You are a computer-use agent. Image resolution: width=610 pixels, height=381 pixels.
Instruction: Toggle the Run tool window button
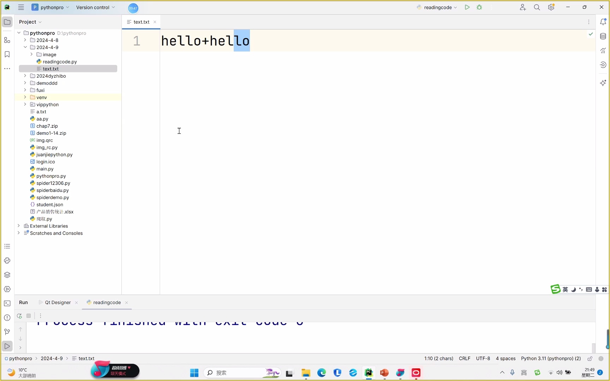pyautogui.click(x=7, y=346)
